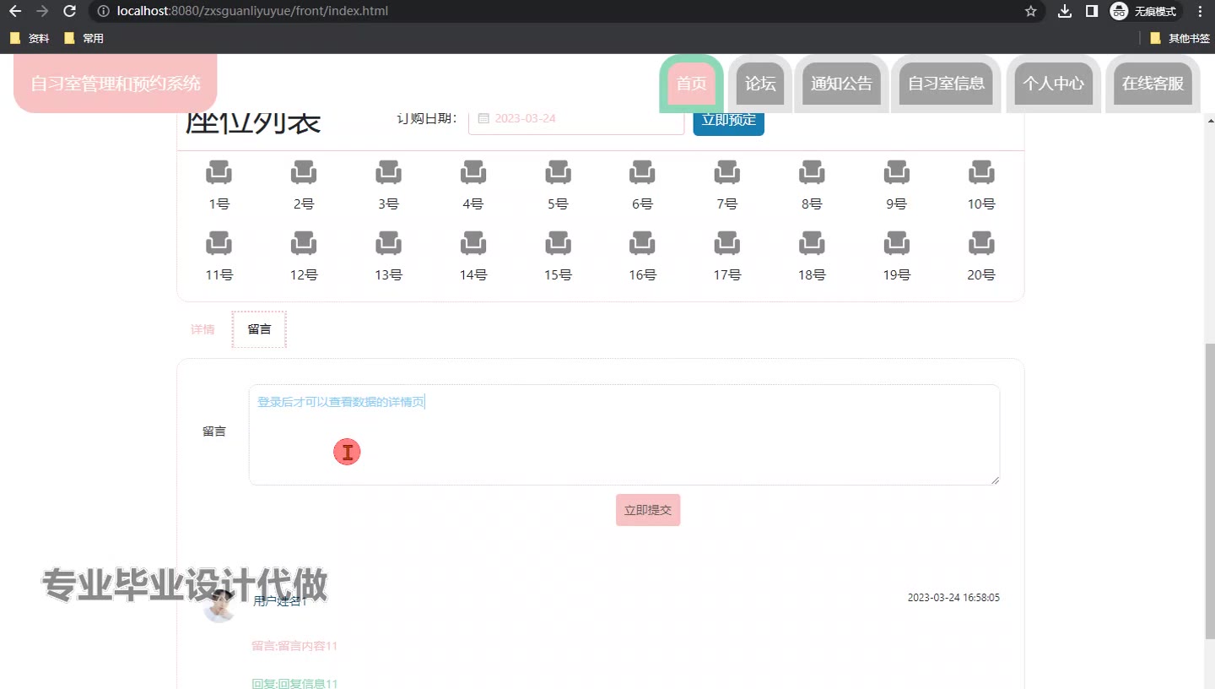This screenshot has width=1215, height=689.
Task: Open the 资料 bookmark folder
Action: (x=30, y=38)
